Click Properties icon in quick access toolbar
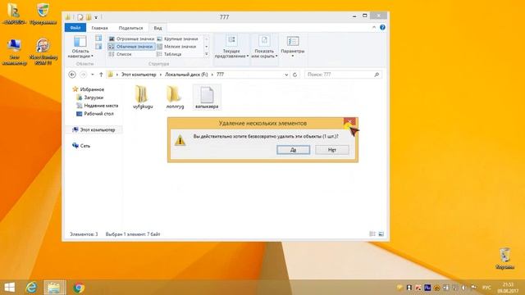 tap(80, 16)
